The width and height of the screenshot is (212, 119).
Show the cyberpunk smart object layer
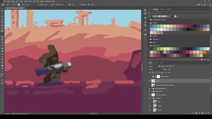(x=149, y=85)
